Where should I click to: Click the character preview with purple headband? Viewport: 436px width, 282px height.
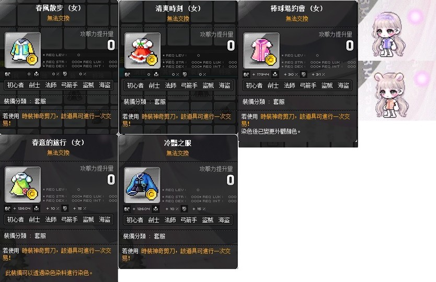click(x=388, y=34)
